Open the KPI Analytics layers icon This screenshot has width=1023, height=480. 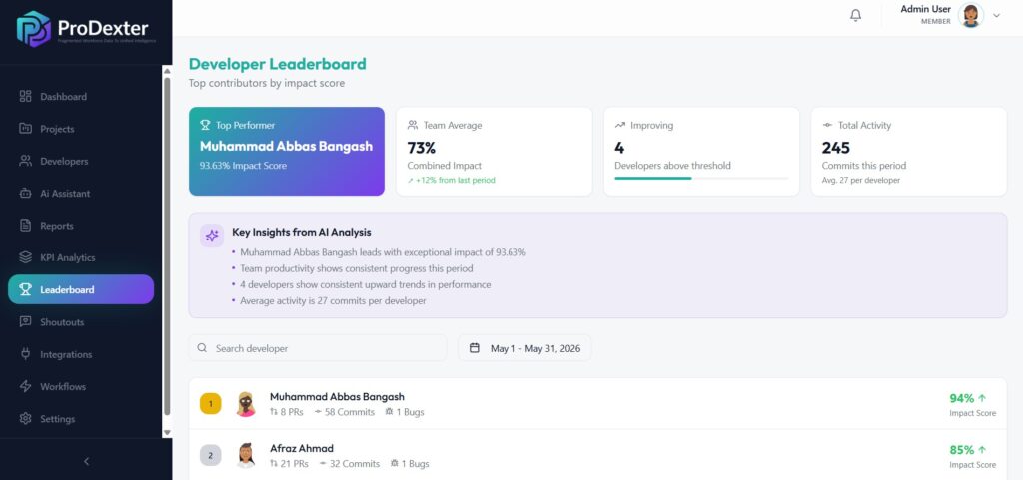coord(25,257)
